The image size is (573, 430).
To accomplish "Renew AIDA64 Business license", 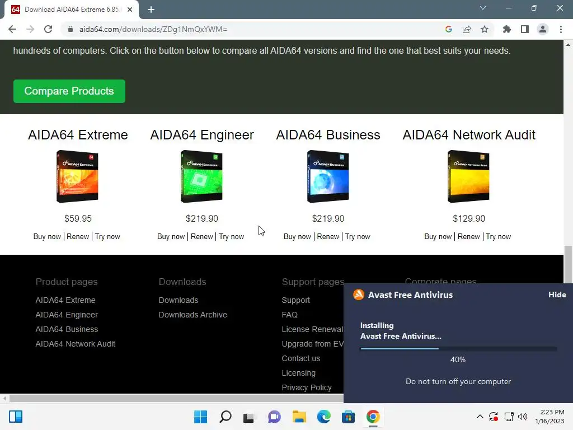I will coord(328,237).
